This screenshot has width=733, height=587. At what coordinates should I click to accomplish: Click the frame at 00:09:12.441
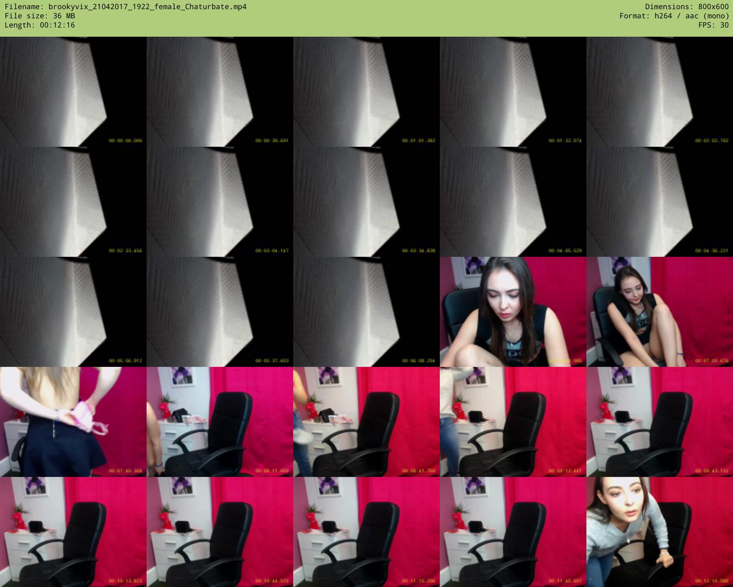(513, 422)
